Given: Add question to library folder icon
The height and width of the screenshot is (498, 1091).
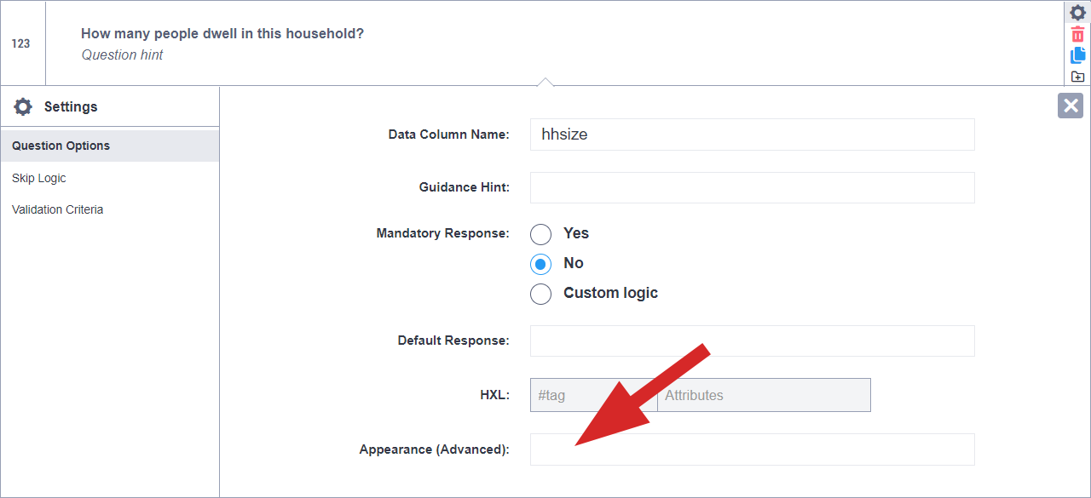Looking at the screenshot, I should tap(1077, 77).
